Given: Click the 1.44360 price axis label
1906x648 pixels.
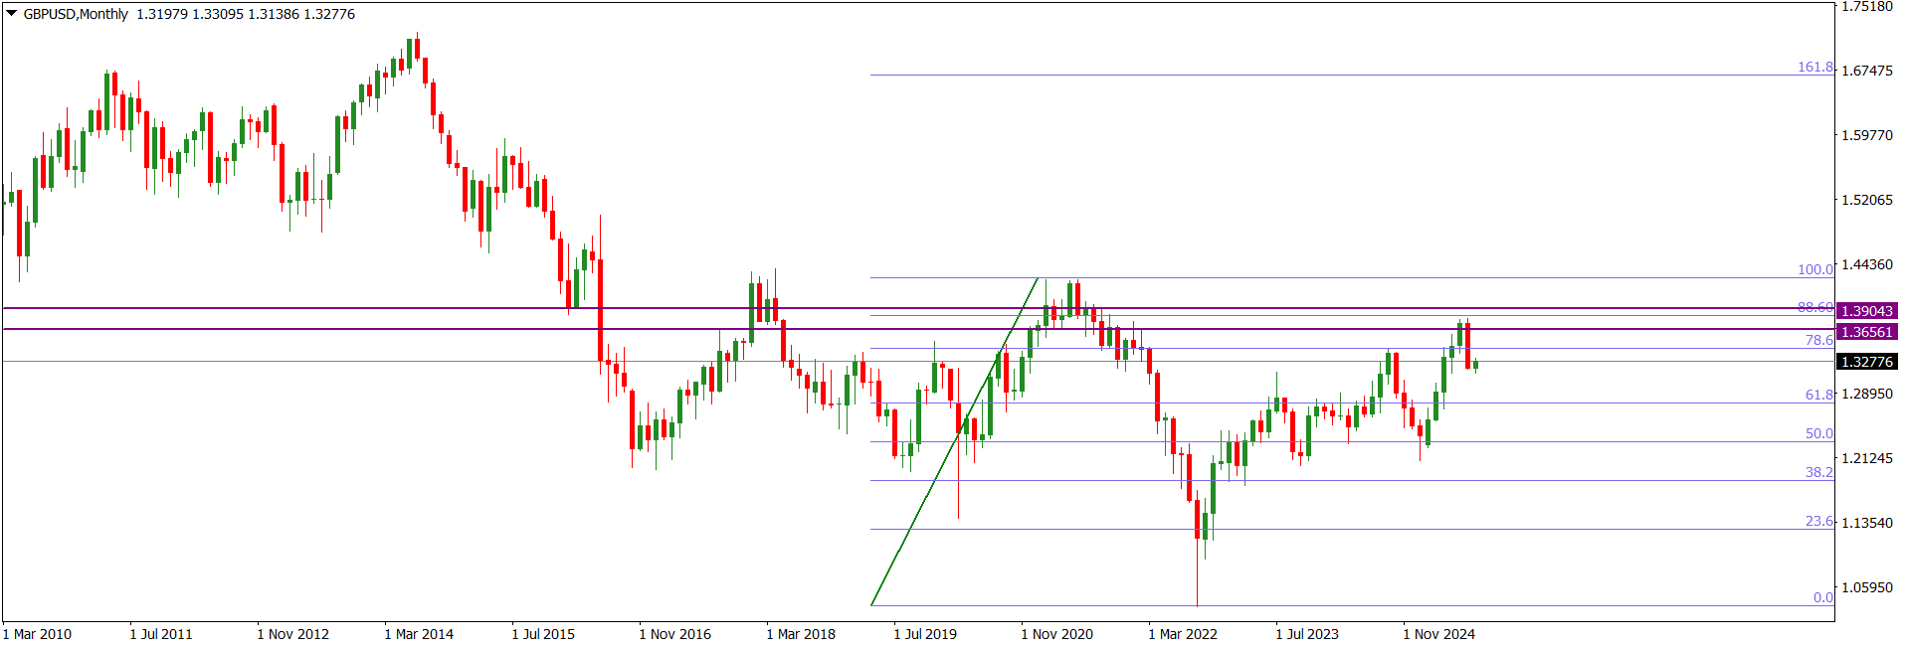Looking at the screenshot, I should [1867, 264].
